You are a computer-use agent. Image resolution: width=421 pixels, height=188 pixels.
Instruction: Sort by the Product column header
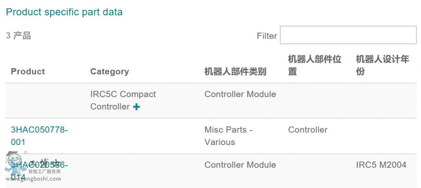[28, 71]
